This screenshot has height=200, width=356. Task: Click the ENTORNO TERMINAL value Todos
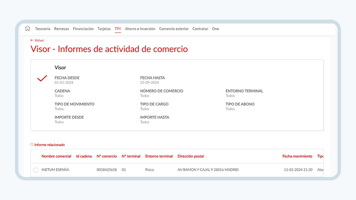(230, 96)
